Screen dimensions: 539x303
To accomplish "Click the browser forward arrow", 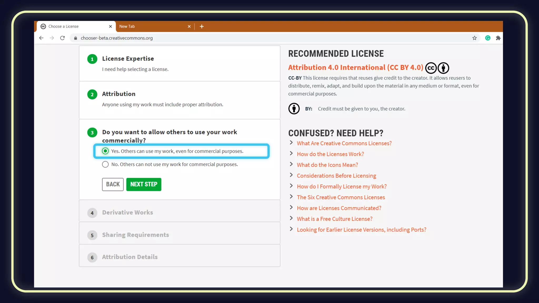I will click(52, 38).
